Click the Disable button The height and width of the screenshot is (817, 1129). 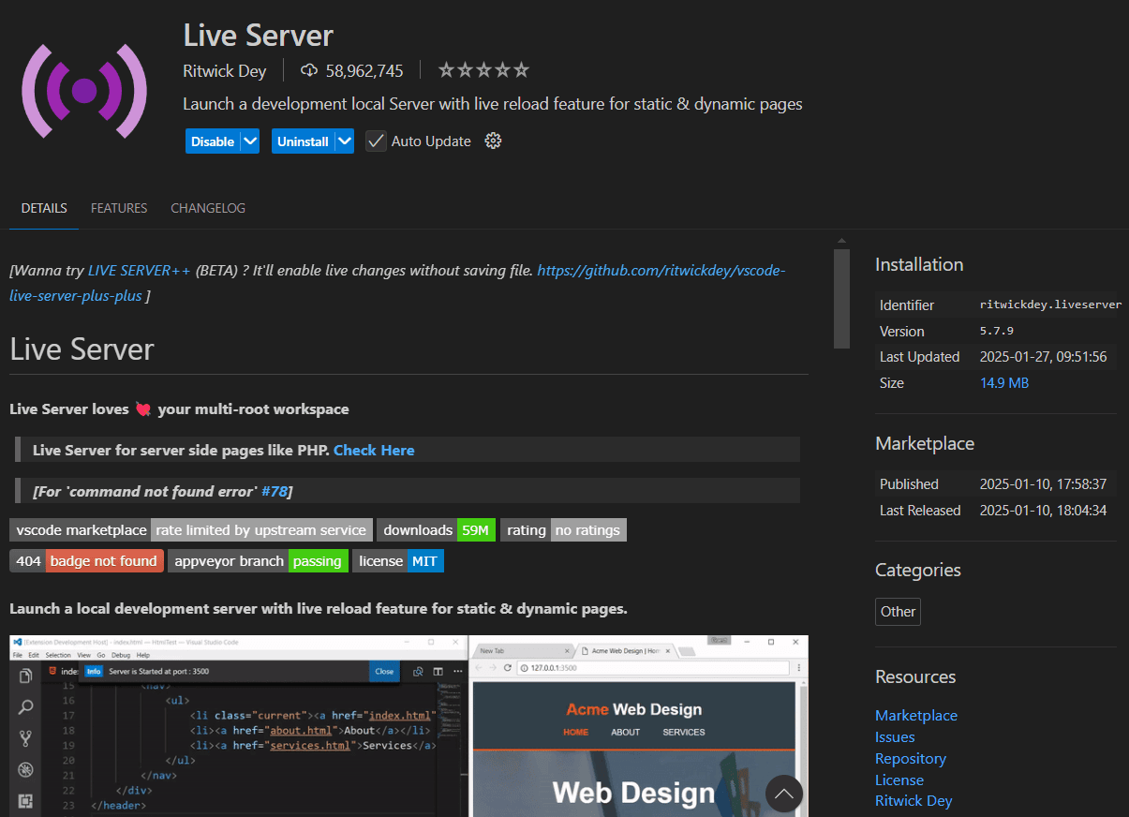tap(213, 141)
